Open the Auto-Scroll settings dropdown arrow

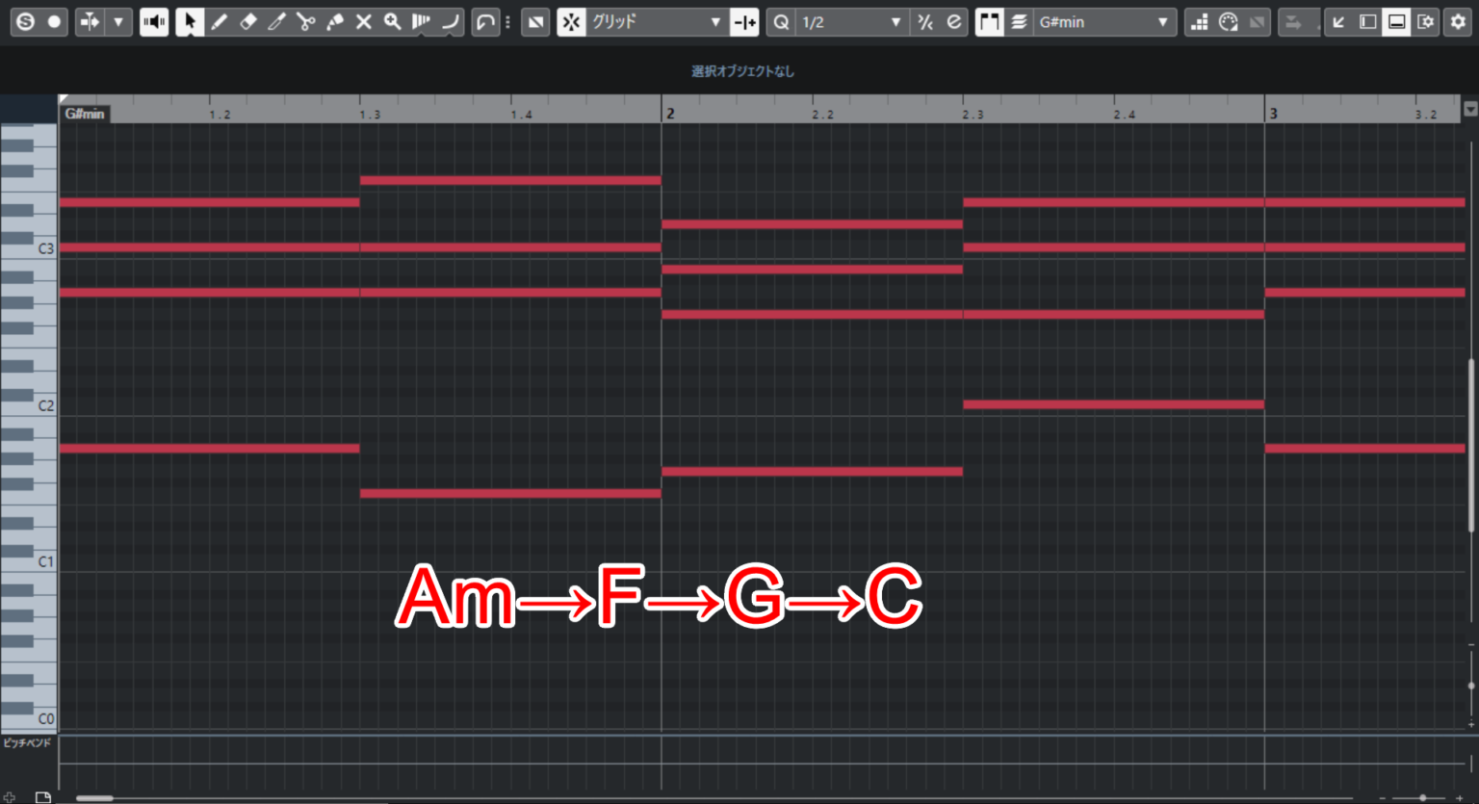[x=118, y=21]
